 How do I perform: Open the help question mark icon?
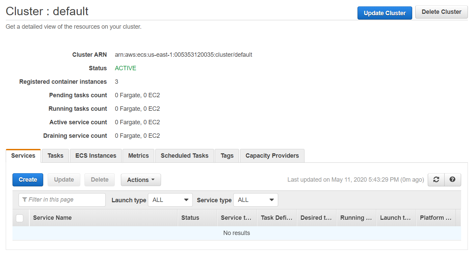(453, 180)
